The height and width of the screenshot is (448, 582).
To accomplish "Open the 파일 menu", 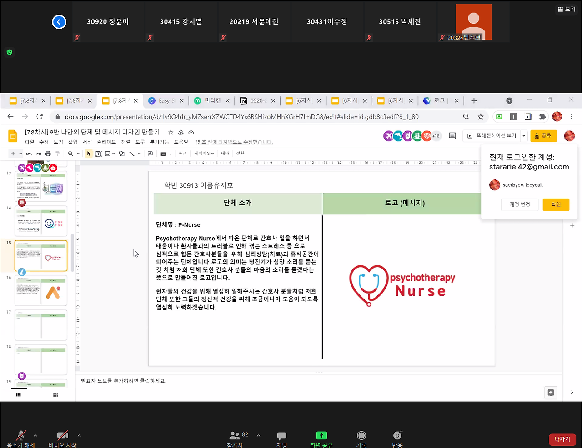I will (30, 142).
